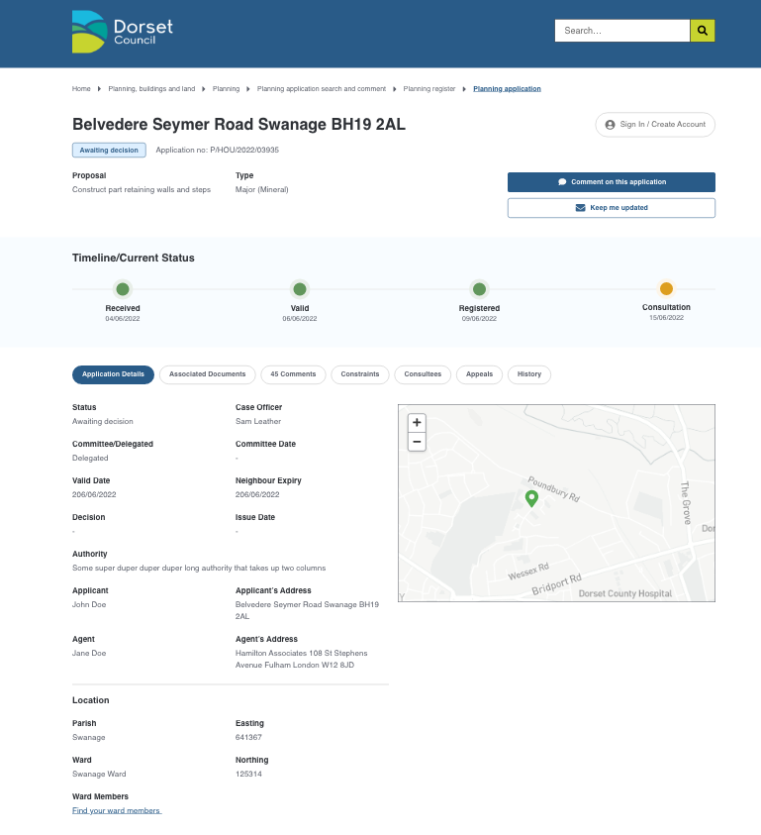Click the Dorset County Hospital map label
Screen dimensions: 761x835
[624, 593]
